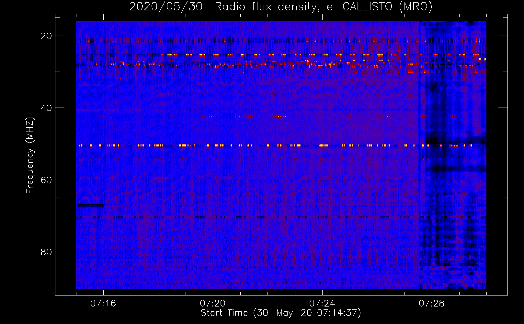524x324 pixels.
Task: Click the frequency tick label '40'
Action: (46, 108)
